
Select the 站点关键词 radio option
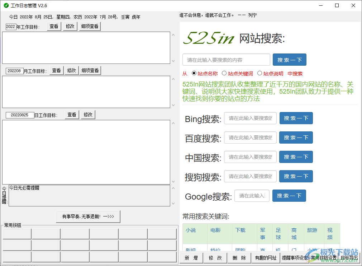coord(224,73)
